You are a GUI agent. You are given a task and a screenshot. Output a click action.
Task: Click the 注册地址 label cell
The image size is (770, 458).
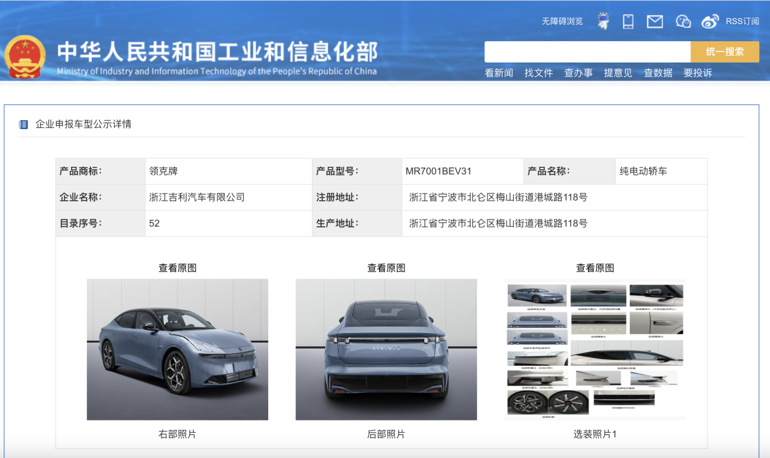[357, 197]
